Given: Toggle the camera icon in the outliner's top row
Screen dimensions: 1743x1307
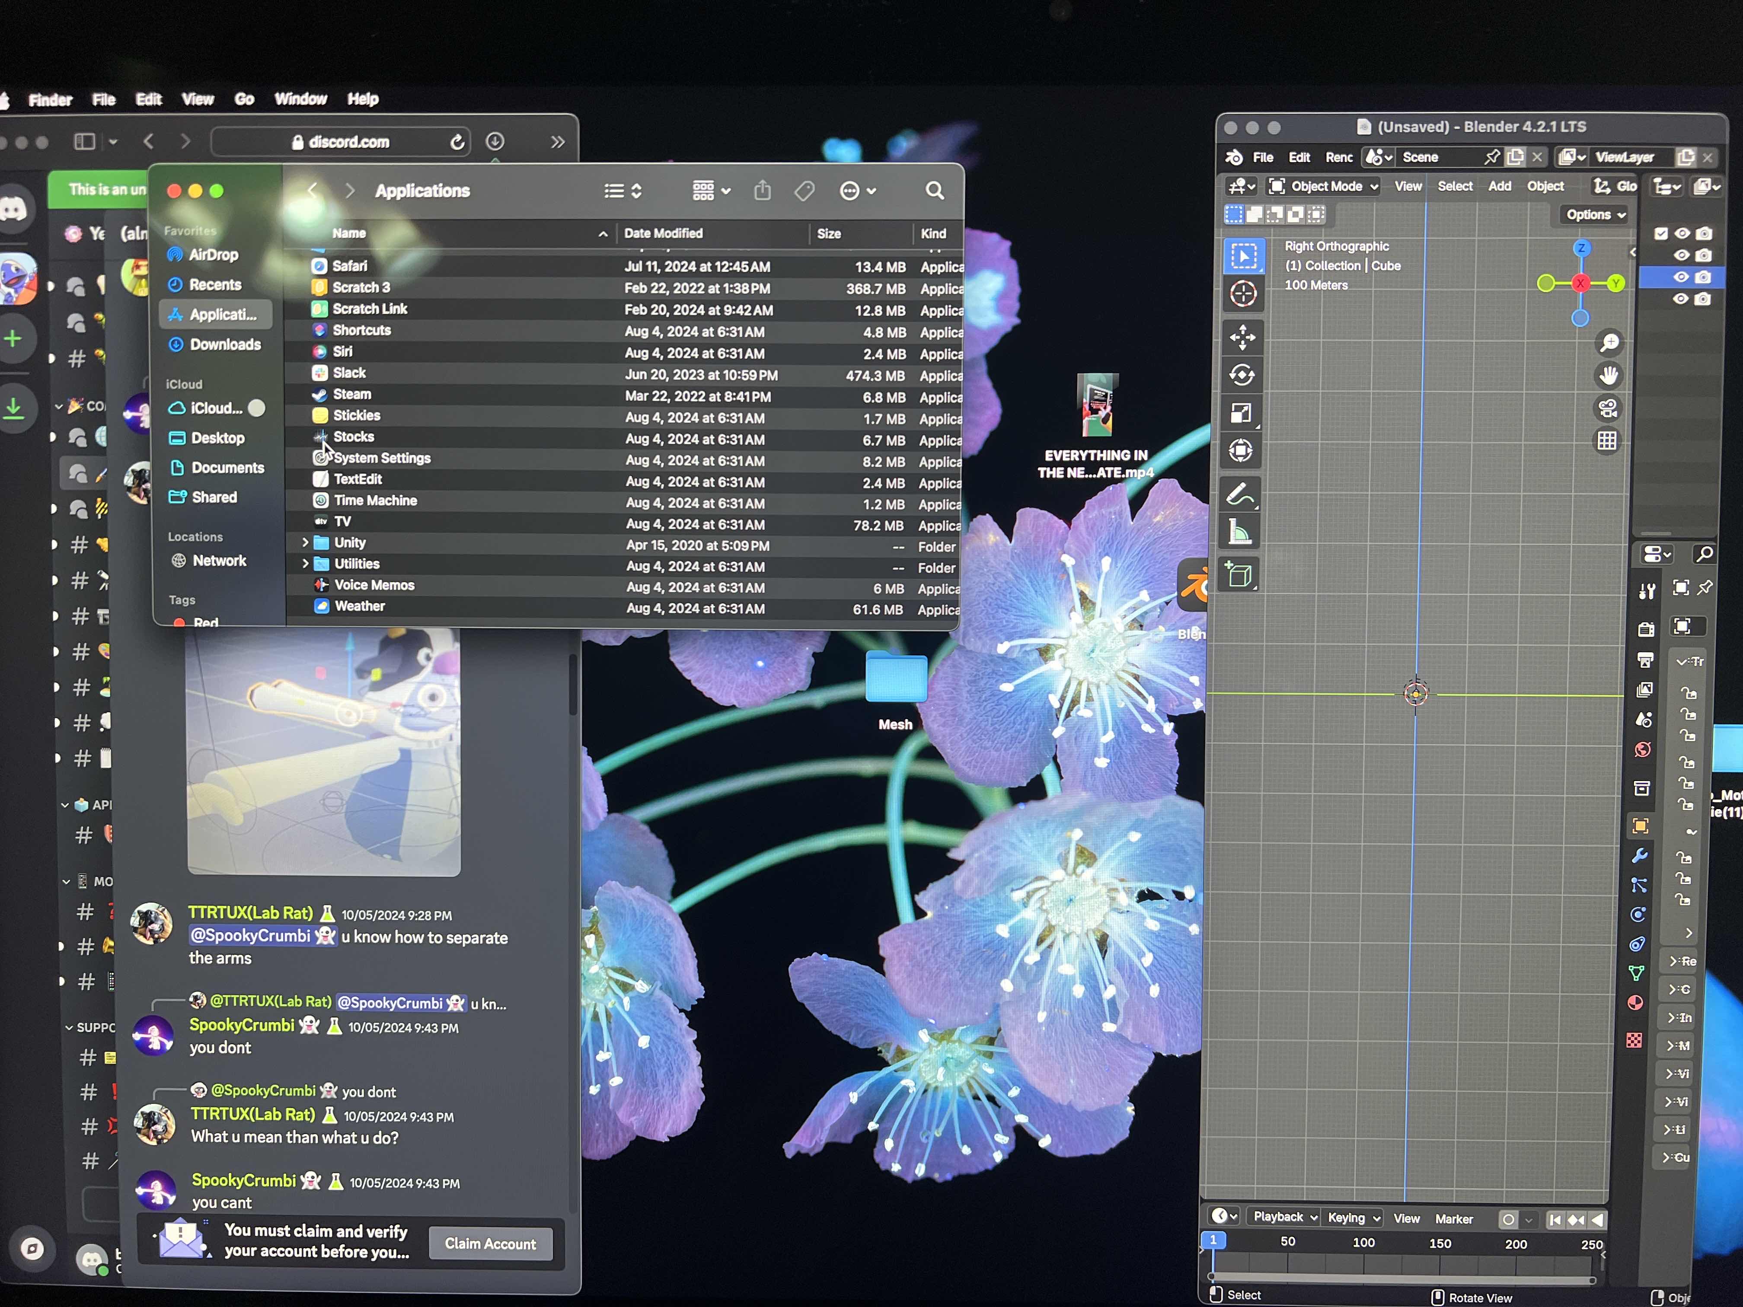Looking at the screenshot, I should [x=1704, y=233].
